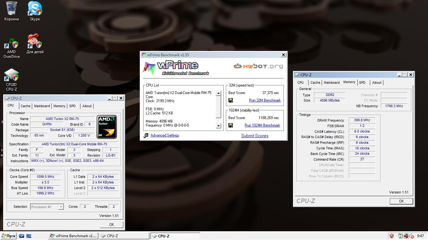Click the CPU List scrollbar down arrow
The image size is (428, 240).
[218, 126]
